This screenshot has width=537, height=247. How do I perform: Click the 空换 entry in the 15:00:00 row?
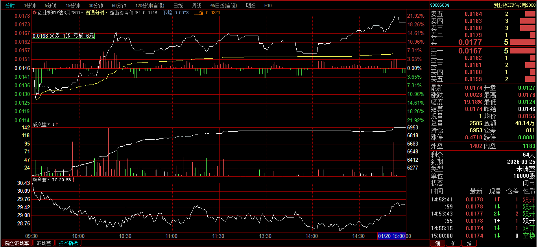click(529, 236)
